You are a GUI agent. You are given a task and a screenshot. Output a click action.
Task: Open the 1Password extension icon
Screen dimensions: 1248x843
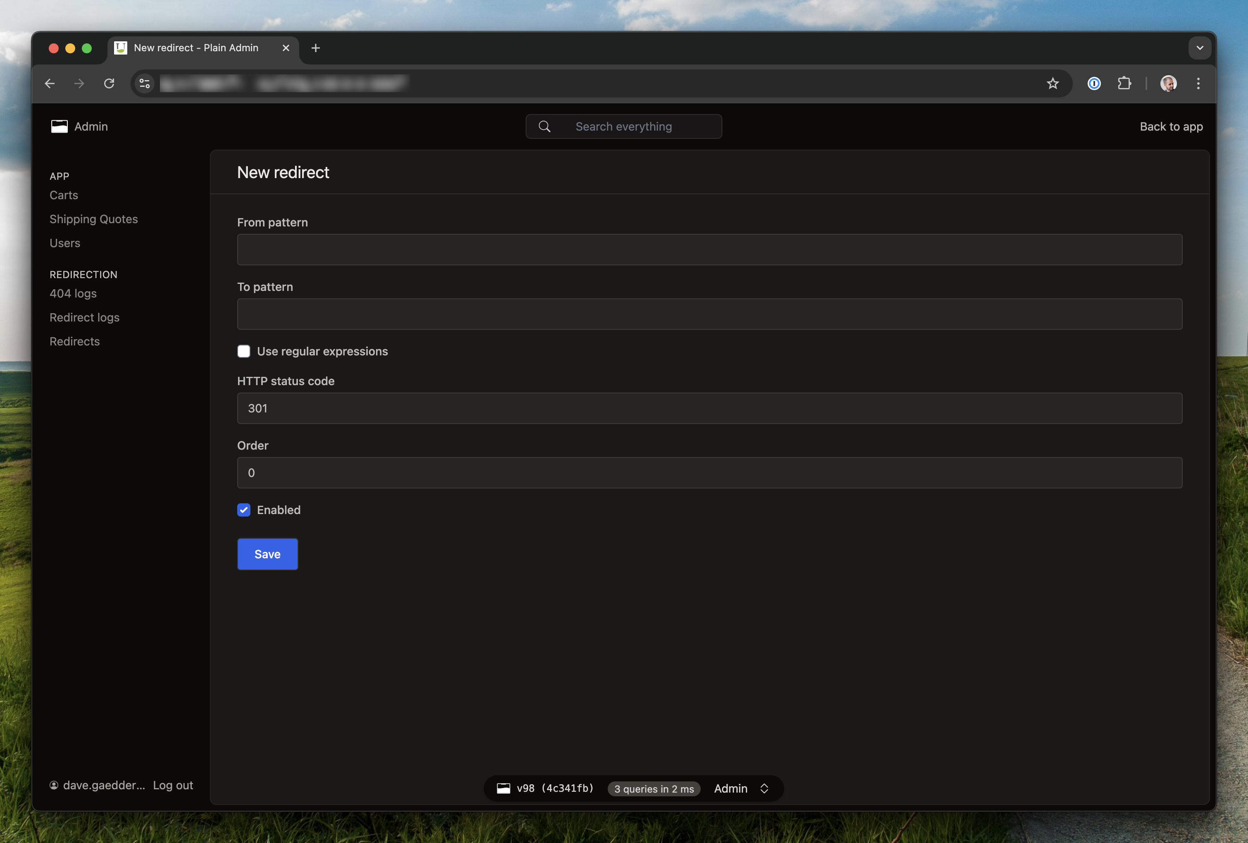click(x=1094, y=83)
